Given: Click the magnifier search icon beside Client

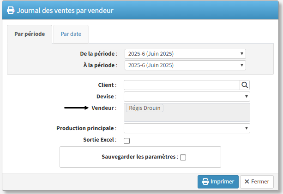Looking at the screenshot, I should pyautogui.click(x=245, y=85).
